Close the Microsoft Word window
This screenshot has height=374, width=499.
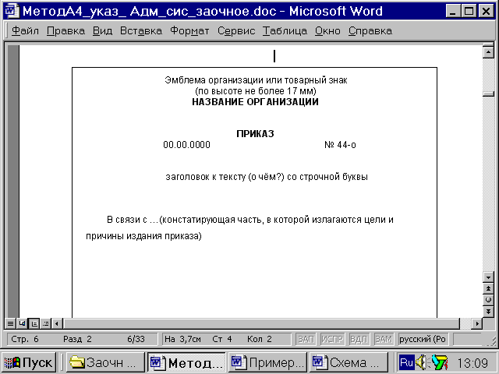point(487,12)
